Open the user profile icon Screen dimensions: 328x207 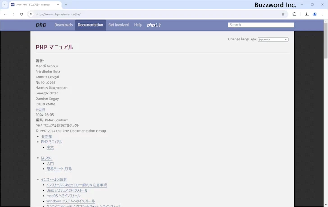click(x=314, y=14)
